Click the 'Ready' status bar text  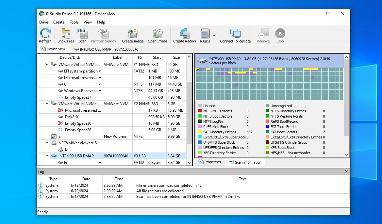(x=42, y=212)
